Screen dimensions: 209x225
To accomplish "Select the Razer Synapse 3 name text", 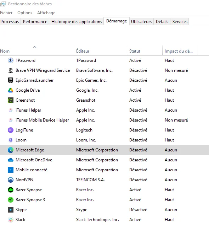I will 30,200.
